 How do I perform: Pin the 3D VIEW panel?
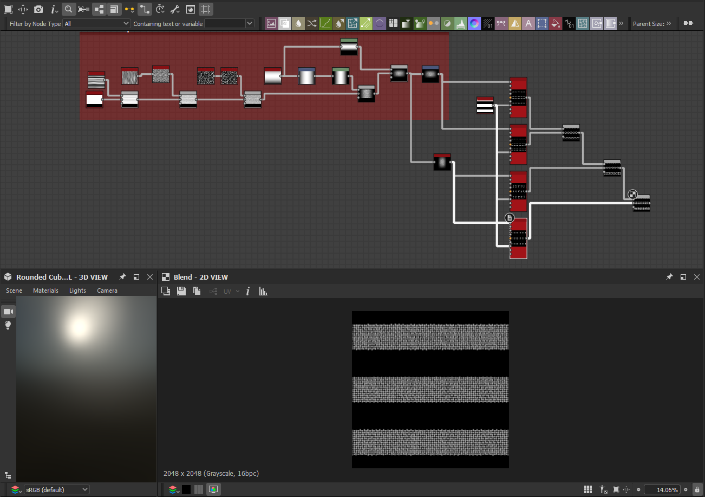coord(122,277)
